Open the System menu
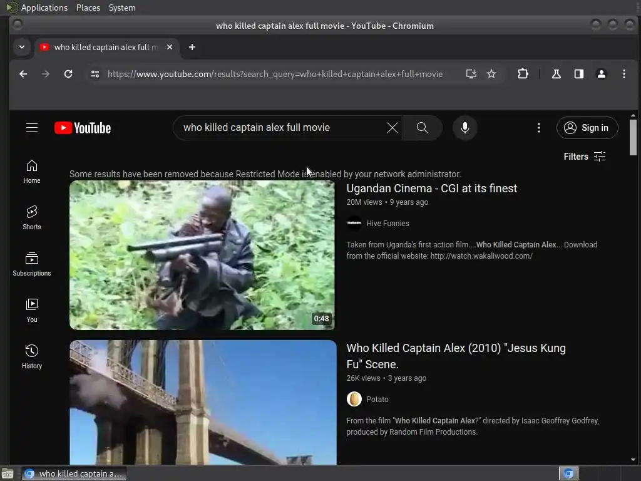 122,8
